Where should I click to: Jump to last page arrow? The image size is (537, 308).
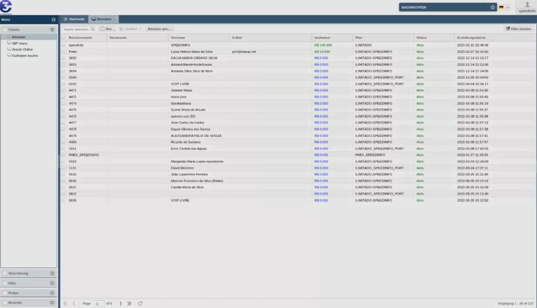pos(129,303)
